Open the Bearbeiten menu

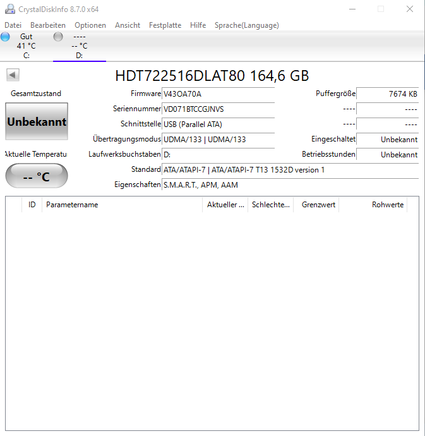(x=48, y=25)
